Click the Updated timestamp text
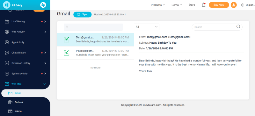Image resolution: width=255 pixels, height=116 pixels. point(110,14)
